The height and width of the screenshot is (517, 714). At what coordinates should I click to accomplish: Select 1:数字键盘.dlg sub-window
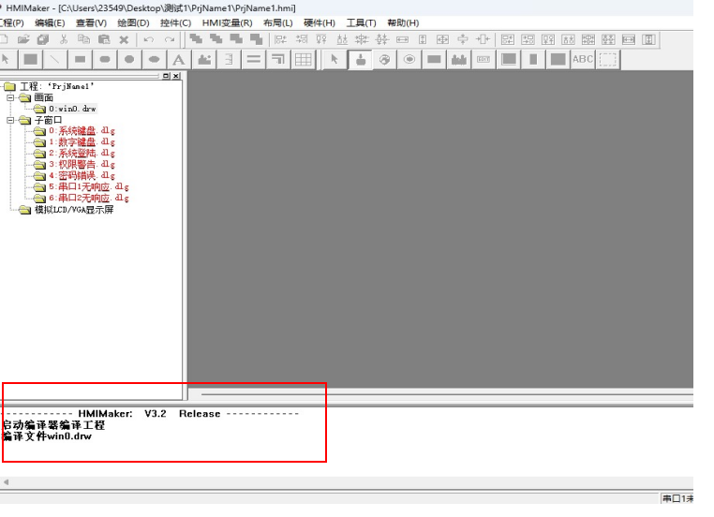point(82,142)
